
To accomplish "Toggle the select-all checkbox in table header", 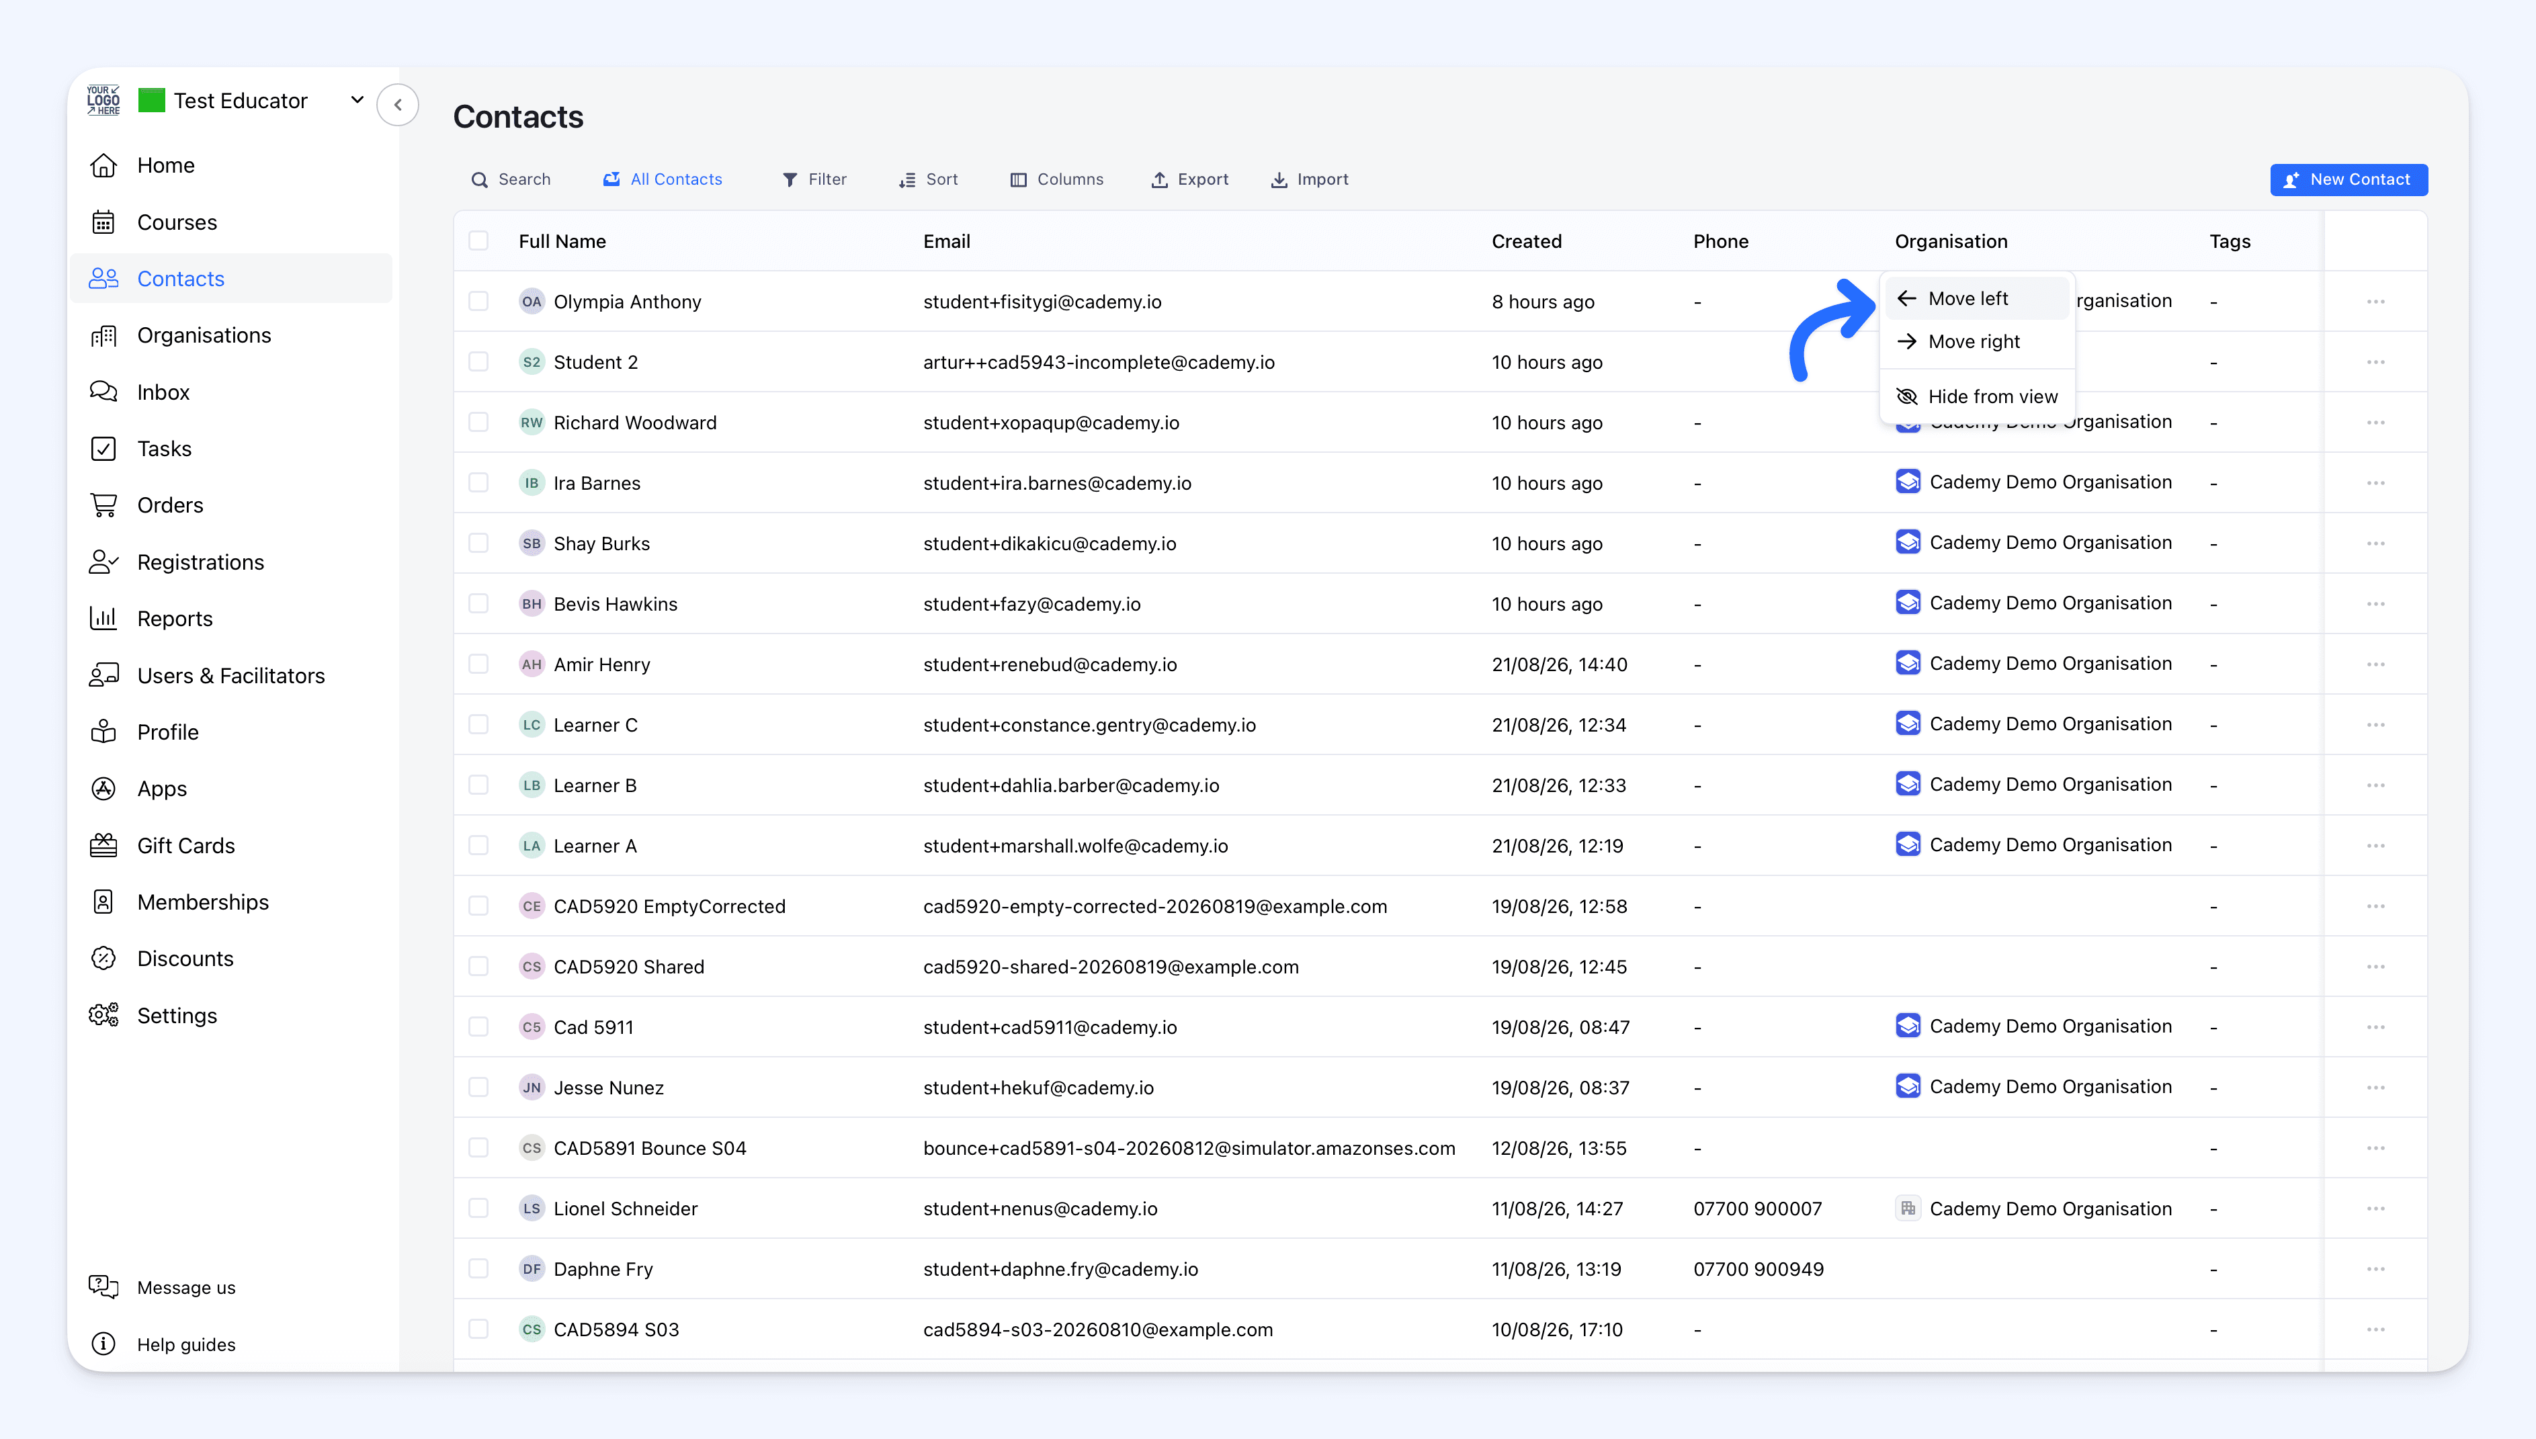I will coord(478,241).
